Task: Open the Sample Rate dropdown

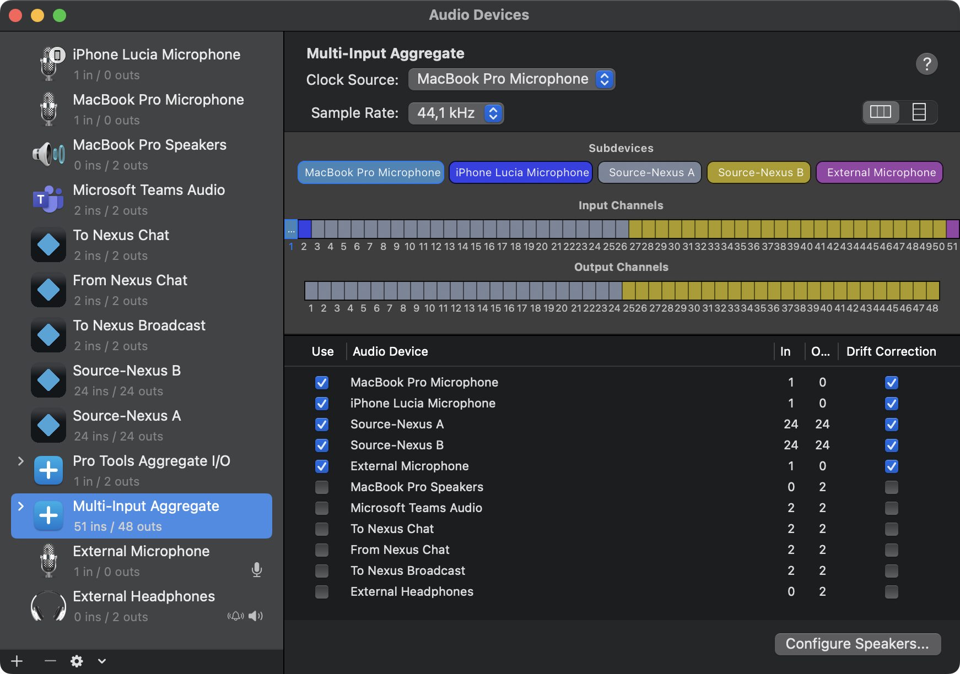Action: [455, 113]
